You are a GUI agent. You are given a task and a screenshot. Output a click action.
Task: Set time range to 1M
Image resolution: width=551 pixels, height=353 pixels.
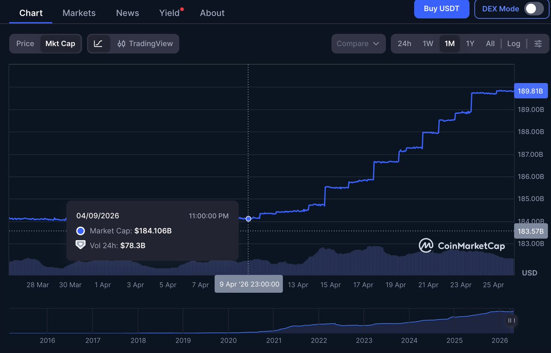(x=450, y=44)
